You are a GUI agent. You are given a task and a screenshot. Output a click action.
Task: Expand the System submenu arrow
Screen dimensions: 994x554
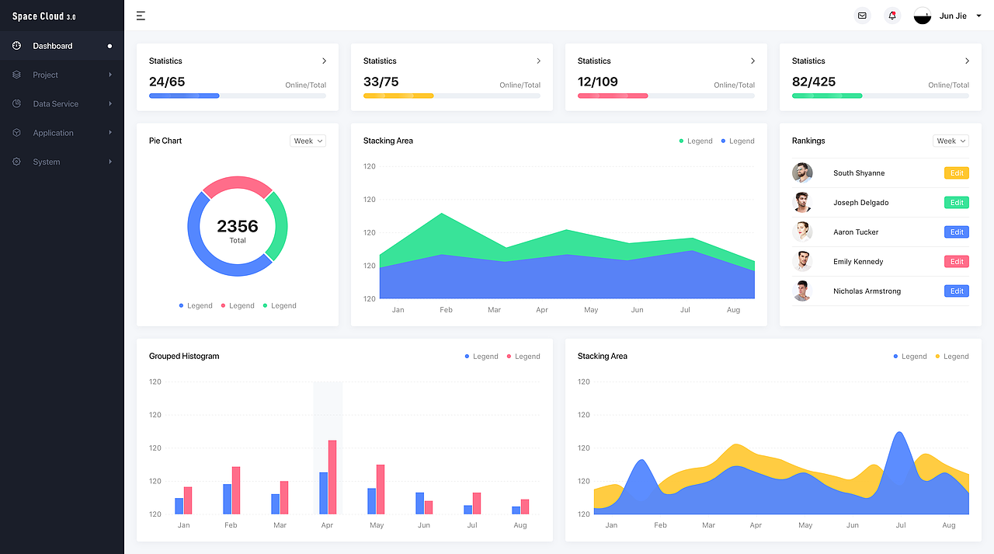click(x=110, y=162)
